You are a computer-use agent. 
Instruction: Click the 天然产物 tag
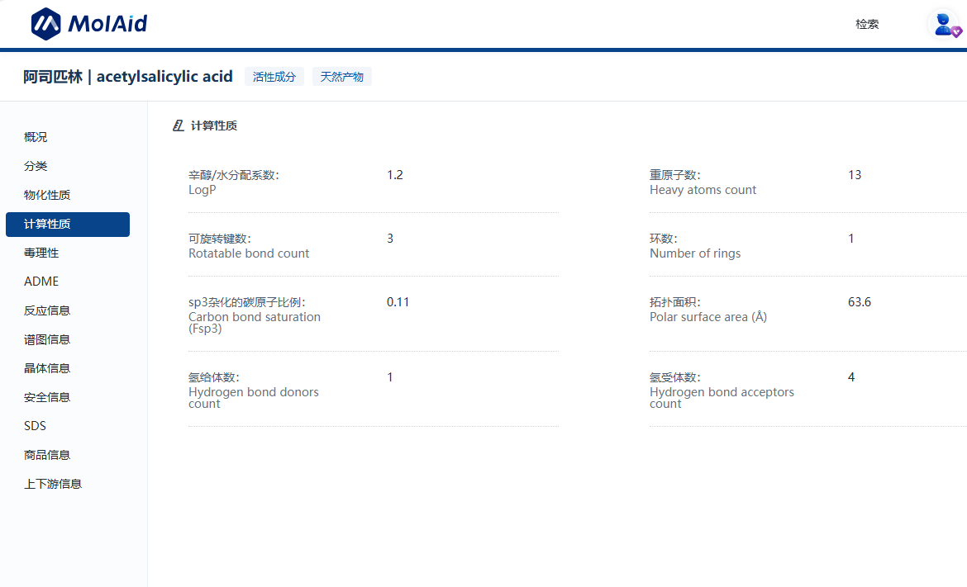[341, 77]
